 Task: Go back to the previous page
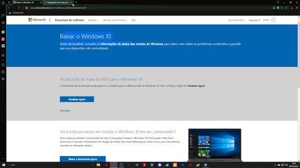(9, 8)
